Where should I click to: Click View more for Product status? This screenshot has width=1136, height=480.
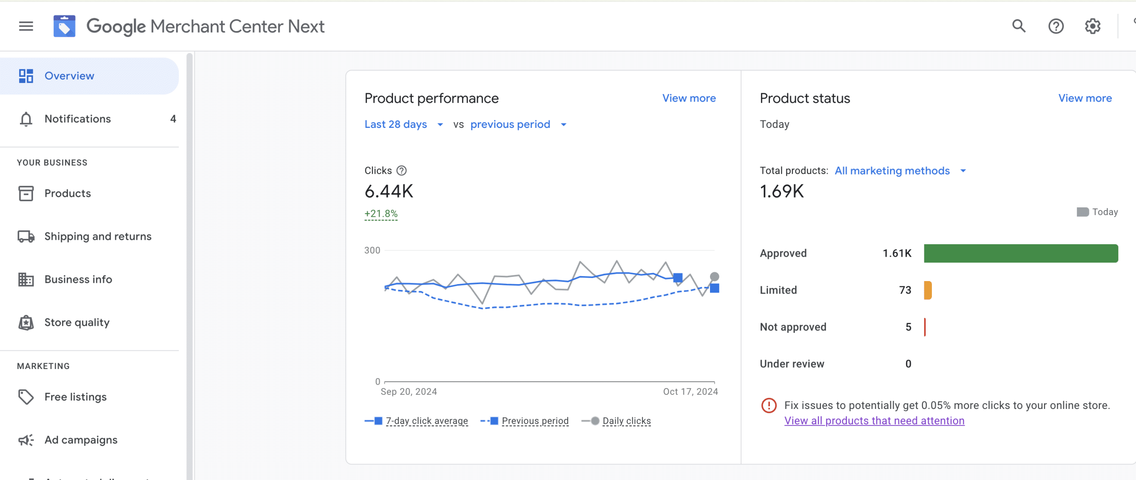pos(1085,98)
